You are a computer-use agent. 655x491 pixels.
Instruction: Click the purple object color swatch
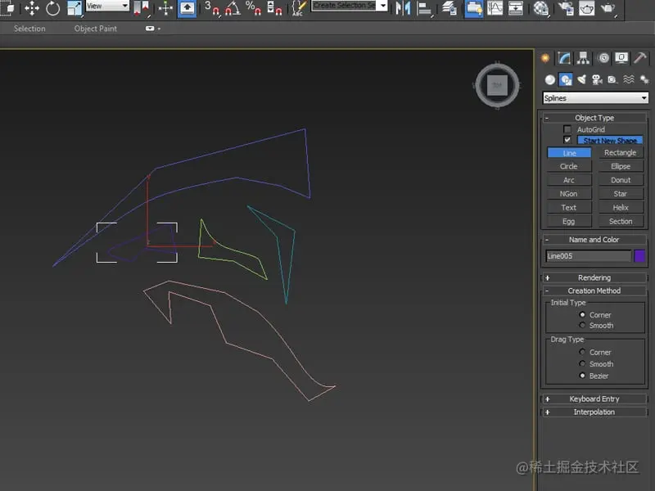tap(639, 256)
